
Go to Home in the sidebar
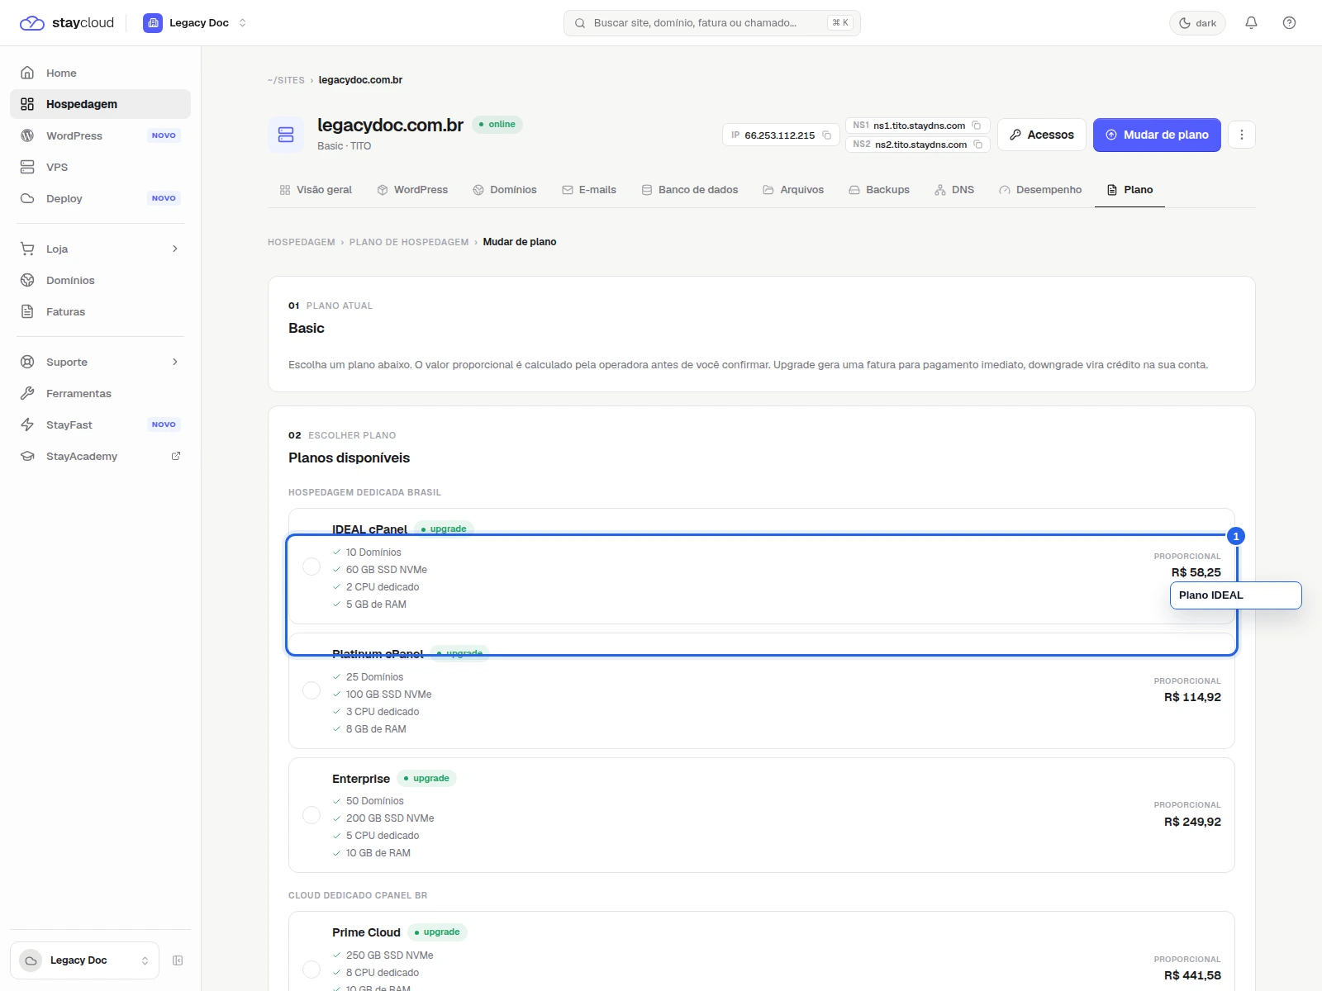(100, 73)
